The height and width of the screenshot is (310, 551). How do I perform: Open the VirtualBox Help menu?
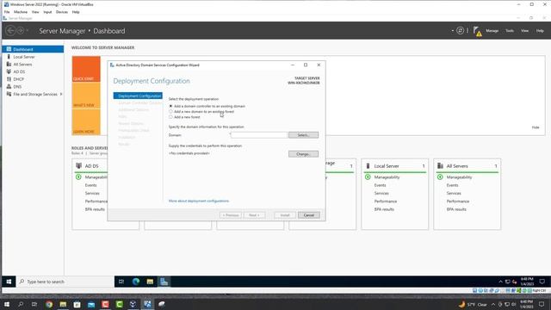(76, 12)
